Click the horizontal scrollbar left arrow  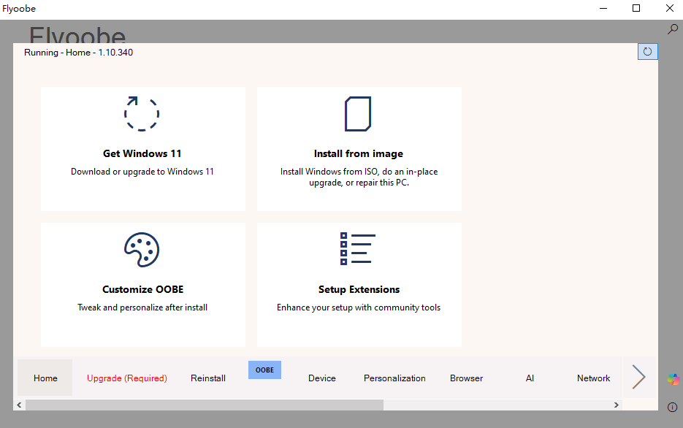click(19, 405)
